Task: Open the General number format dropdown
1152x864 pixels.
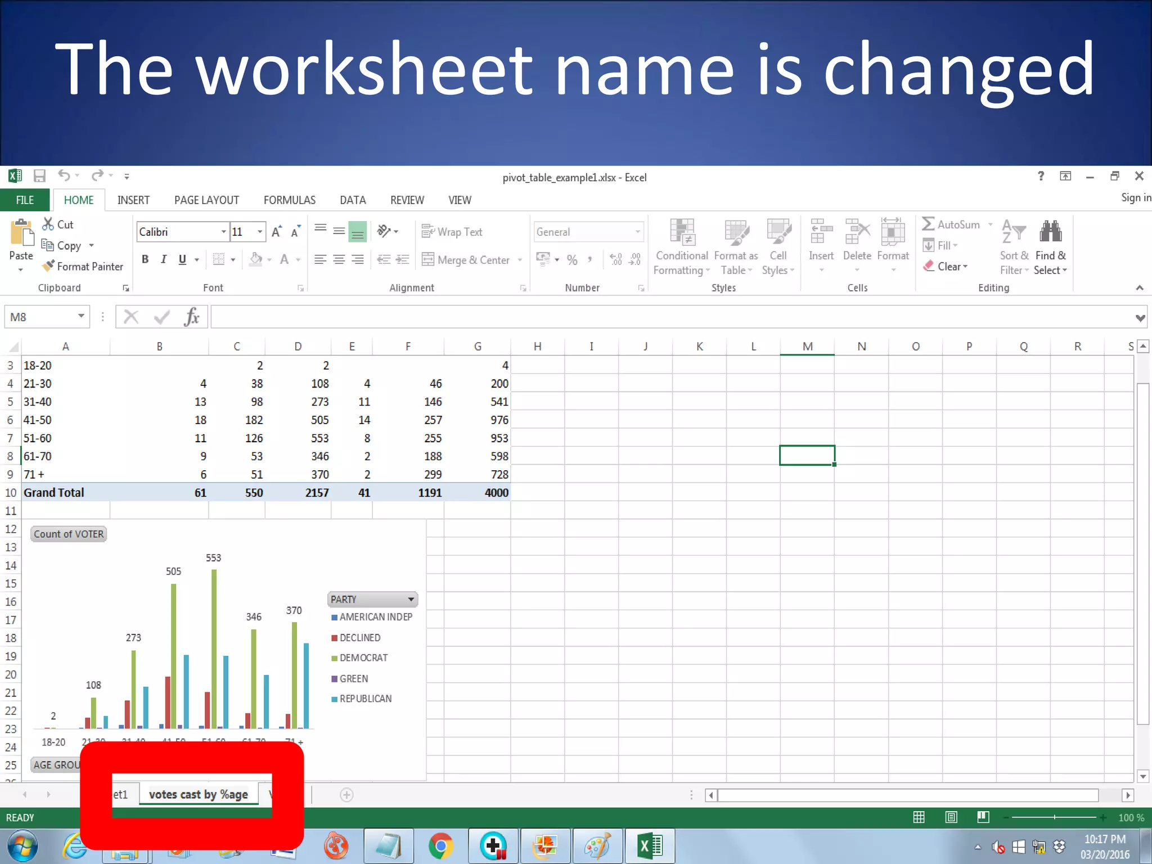Action: [x=637, y=232]
